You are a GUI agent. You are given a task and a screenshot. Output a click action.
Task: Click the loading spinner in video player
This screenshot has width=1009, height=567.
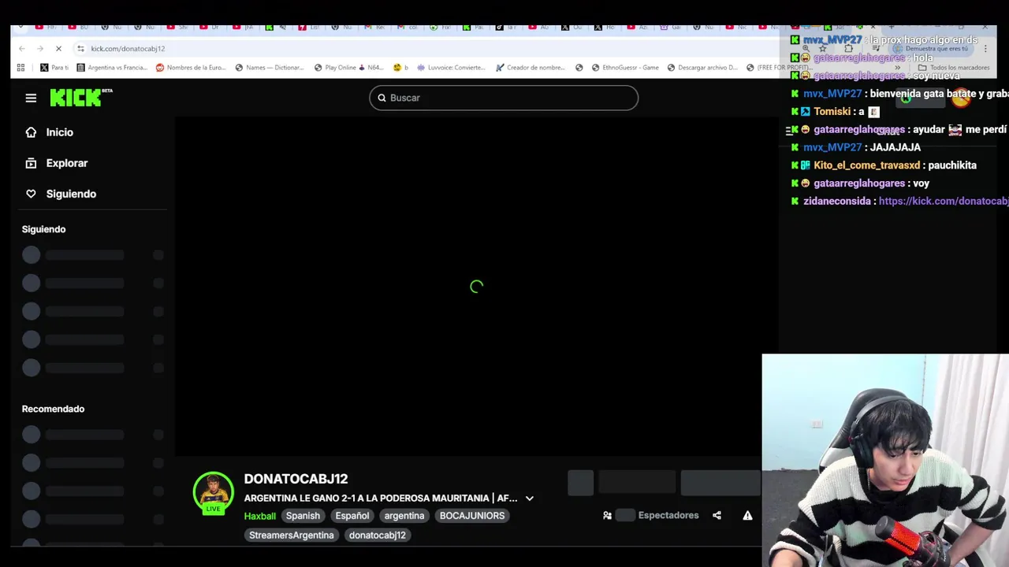tap(476, 287)
